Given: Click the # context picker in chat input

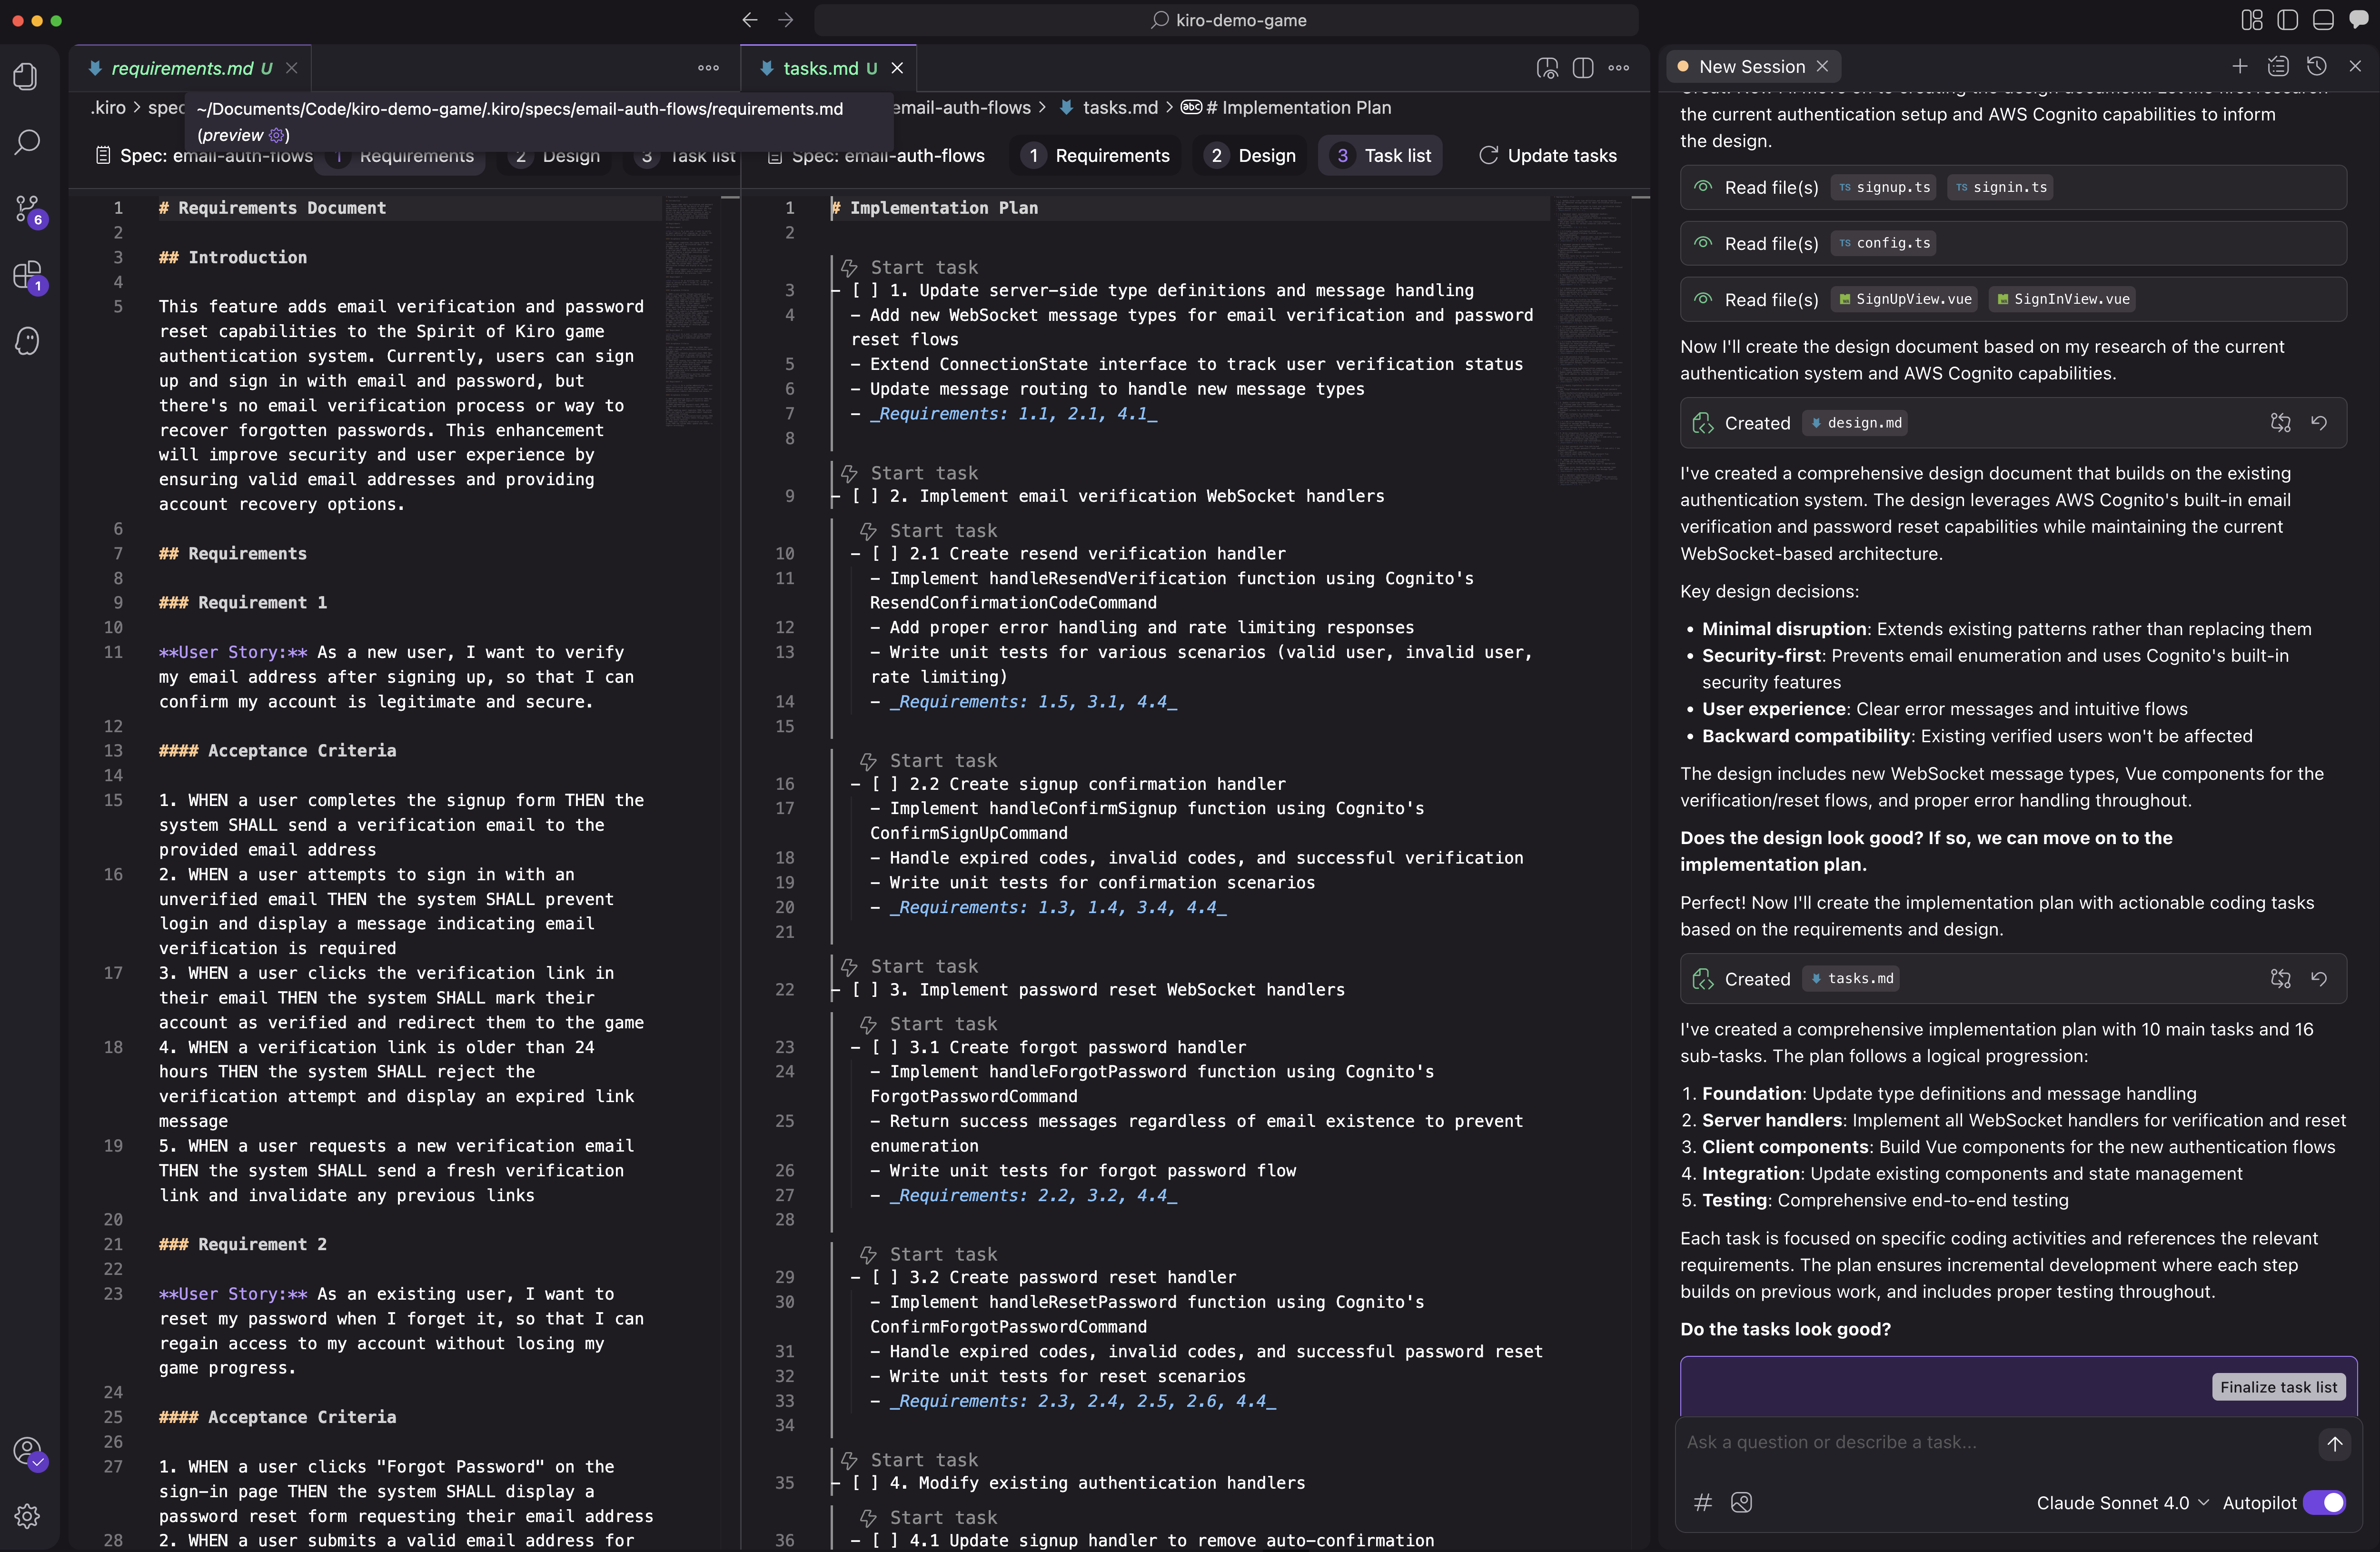Looking at the screenshot, I should [x=1704, y=1502].
